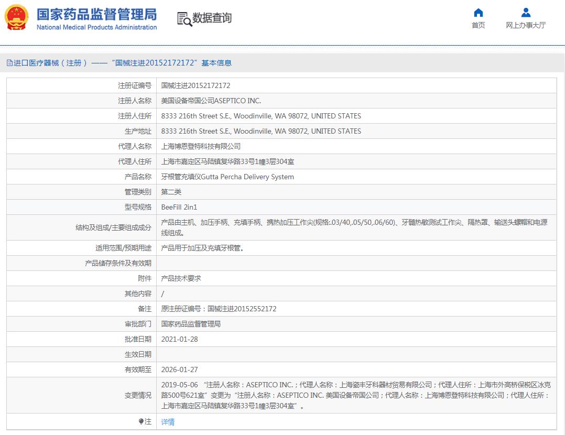
Task: Select agent address 上海市嘉定区马陆镇复华路33号
Action: [x=227, y=161]
